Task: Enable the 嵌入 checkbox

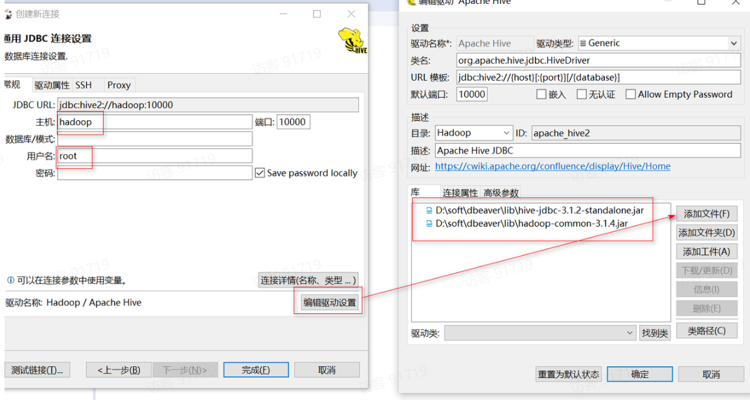Action: [541, 94]
